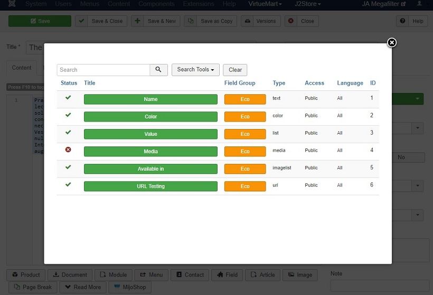Select the Media field button
Screen dimensions: 433x295
click(x=150, y=152)
